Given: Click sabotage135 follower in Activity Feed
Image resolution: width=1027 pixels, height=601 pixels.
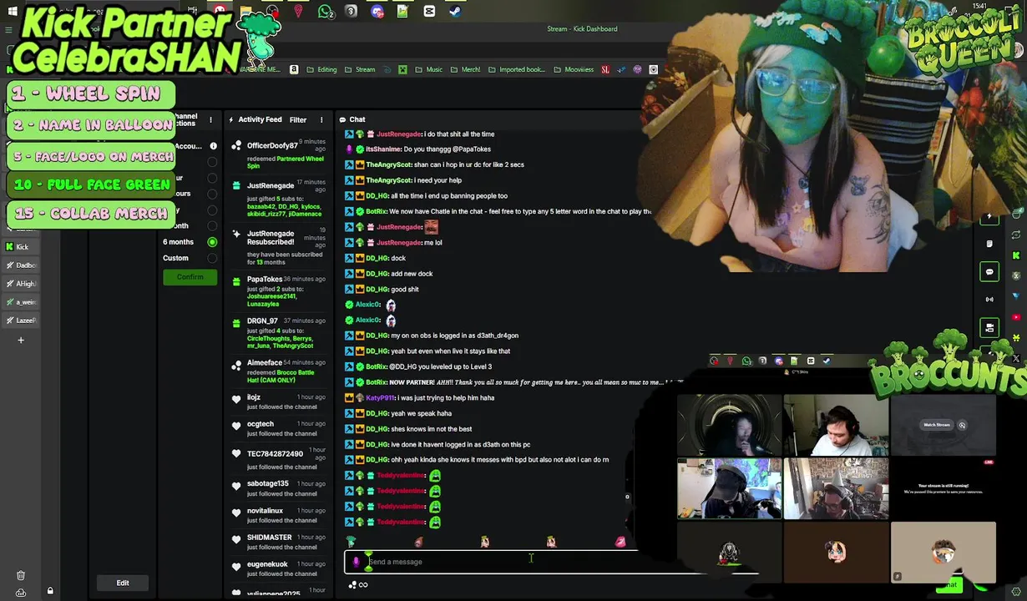Looking at the screenshot, I should pyautogui.click(x=267, y=484).
